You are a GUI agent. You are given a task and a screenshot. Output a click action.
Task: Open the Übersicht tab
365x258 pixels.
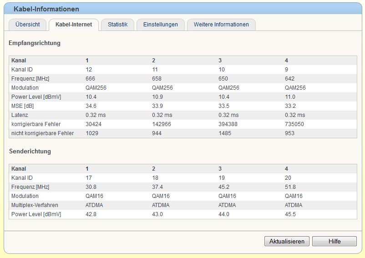point(27,25)
